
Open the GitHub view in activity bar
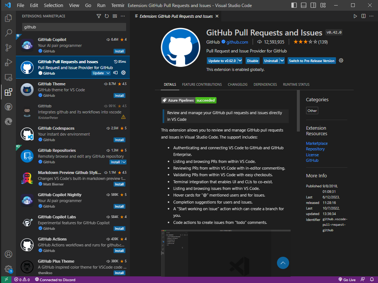pyautogui.click(x=8, y=107)
